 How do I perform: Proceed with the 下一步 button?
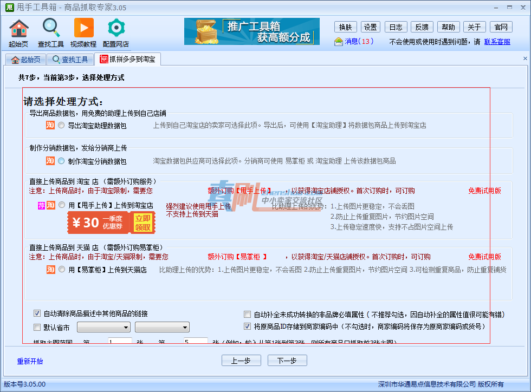click(x=287, y=361)
